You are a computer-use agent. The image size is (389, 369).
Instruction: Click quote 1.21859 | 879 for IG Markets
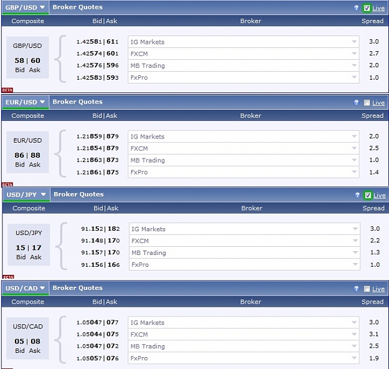click(98, 136)
